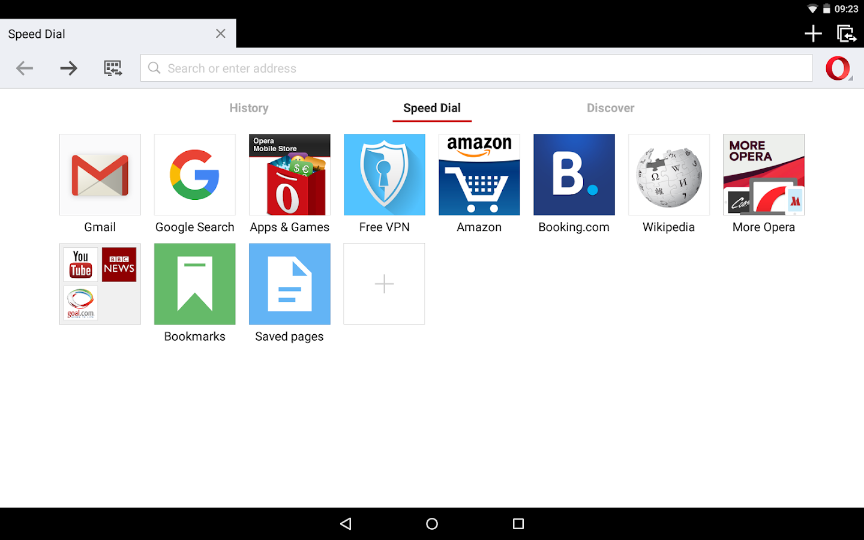Open the tab switcher icon
This screenshot has height=540, width=864.
[846, 34]
